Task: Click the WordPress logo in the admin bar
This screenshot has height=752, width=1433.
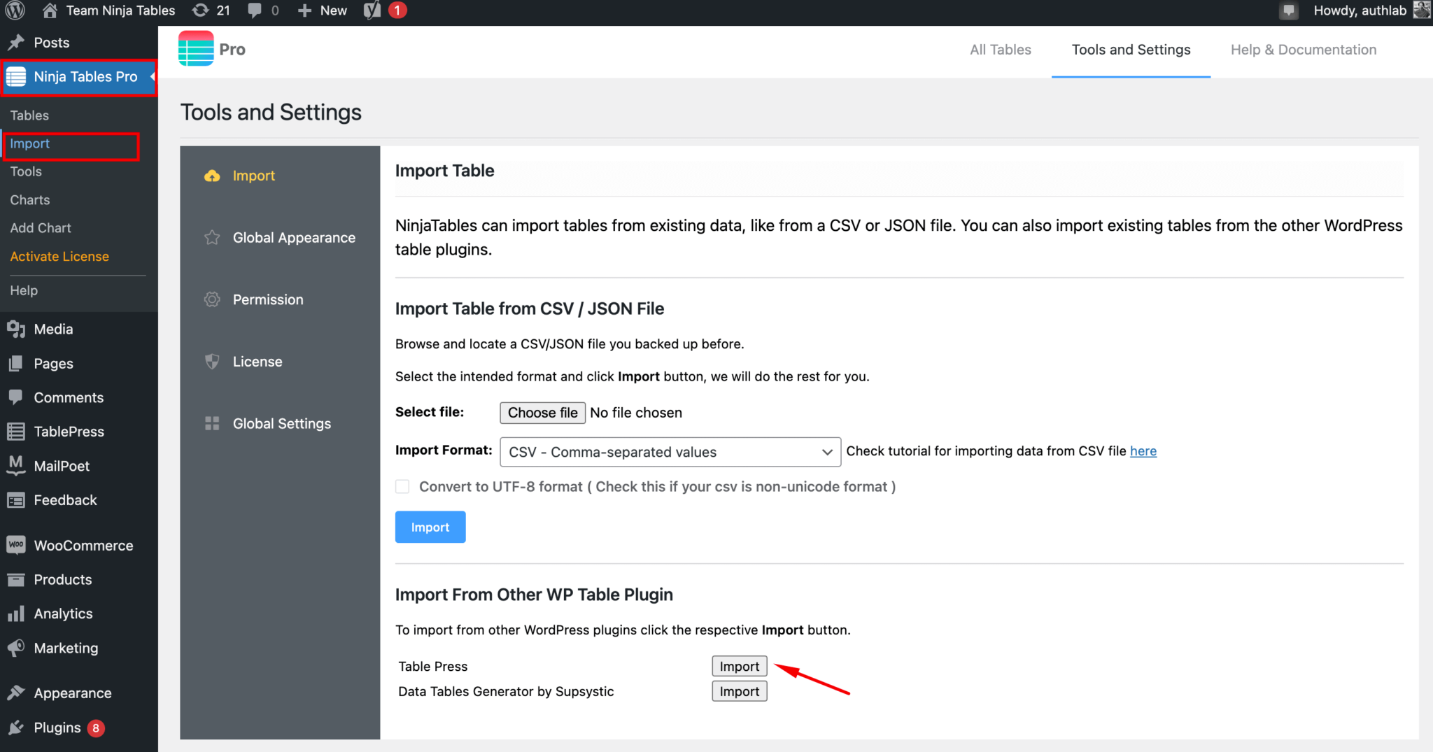Action: click(x=14, y=10)
